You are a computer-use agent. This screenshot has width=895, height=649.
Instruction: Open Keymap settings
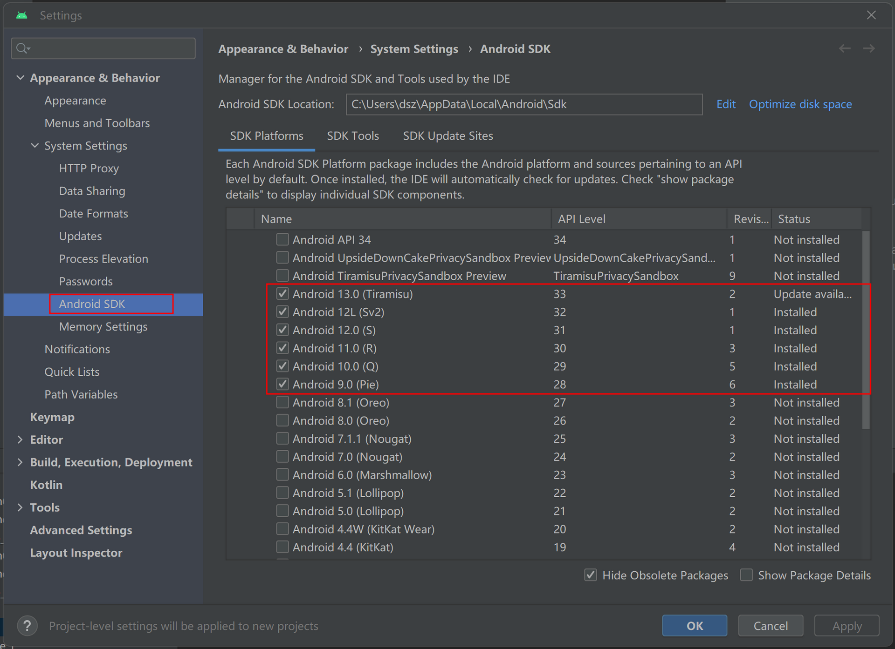point(52,417)
